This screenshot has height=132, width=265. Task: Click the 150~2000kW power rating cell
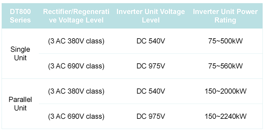click(x=225, y=91)
